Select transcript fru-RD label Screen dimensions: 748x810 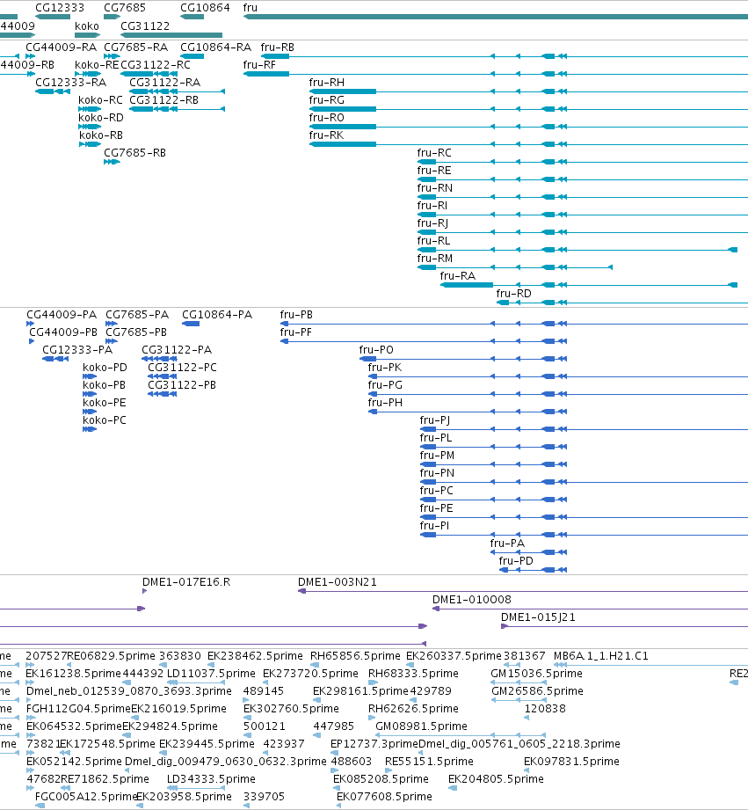click(513, 293)
